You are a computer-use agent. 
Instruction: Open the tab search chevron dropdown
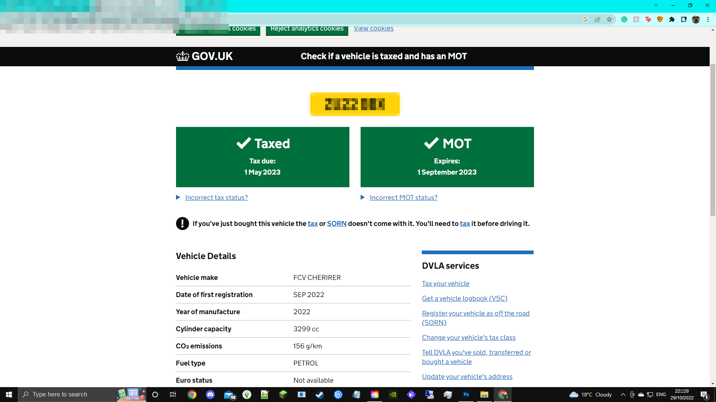[x=656, y=5]
